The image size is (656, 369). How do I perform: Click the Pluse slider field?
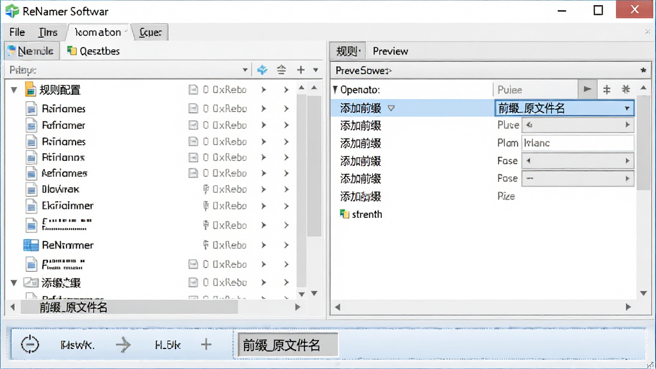(578, 125)
